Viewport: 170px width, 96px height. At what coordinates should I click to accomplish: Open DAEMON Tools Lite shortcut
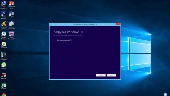4,35
